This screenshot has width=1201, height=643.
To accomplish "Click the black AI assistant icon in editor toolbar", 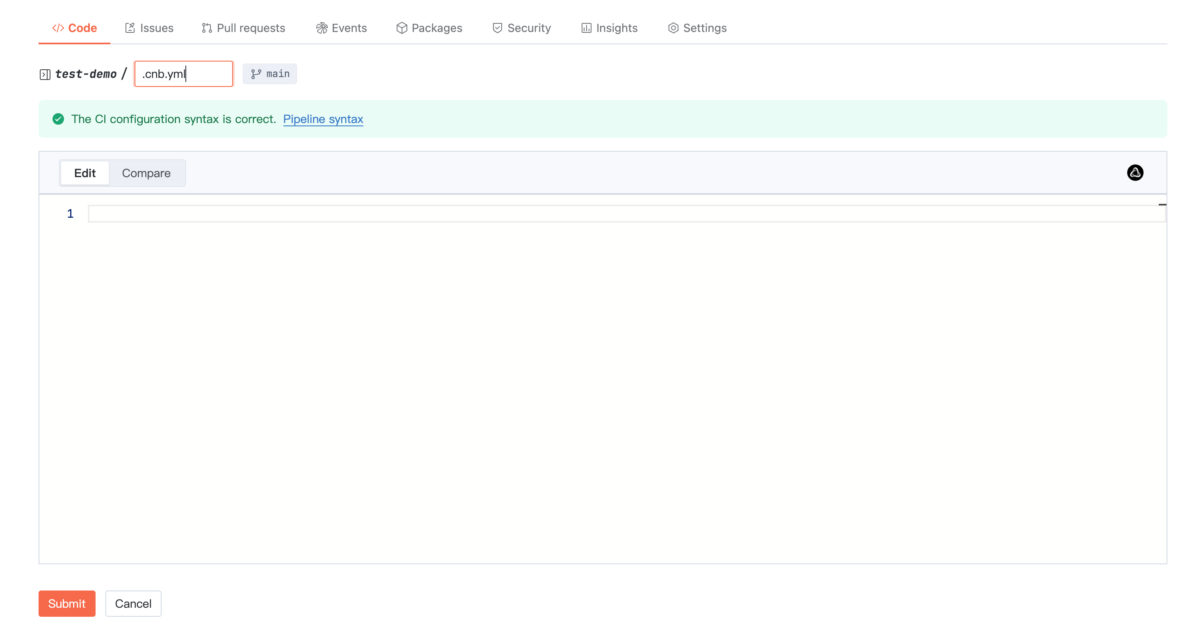I will [x=1135, y=173].
